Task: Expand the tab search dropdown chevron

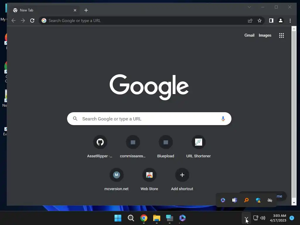Action: click(249, 7)
